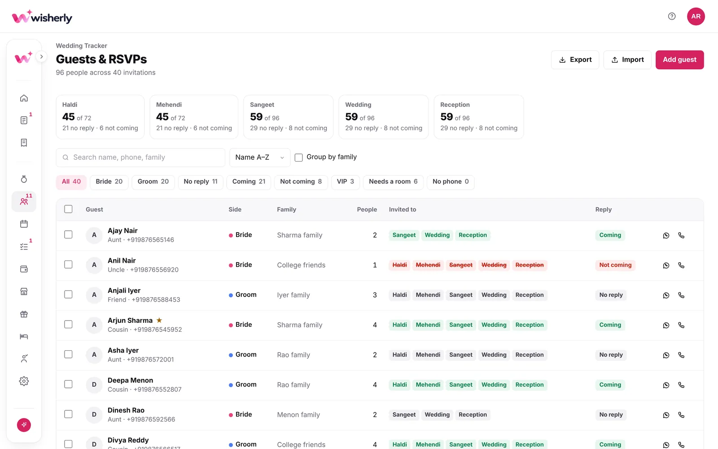Select Dinesh Rao's row checkbox
718x449 pixels.
point(68,414)
